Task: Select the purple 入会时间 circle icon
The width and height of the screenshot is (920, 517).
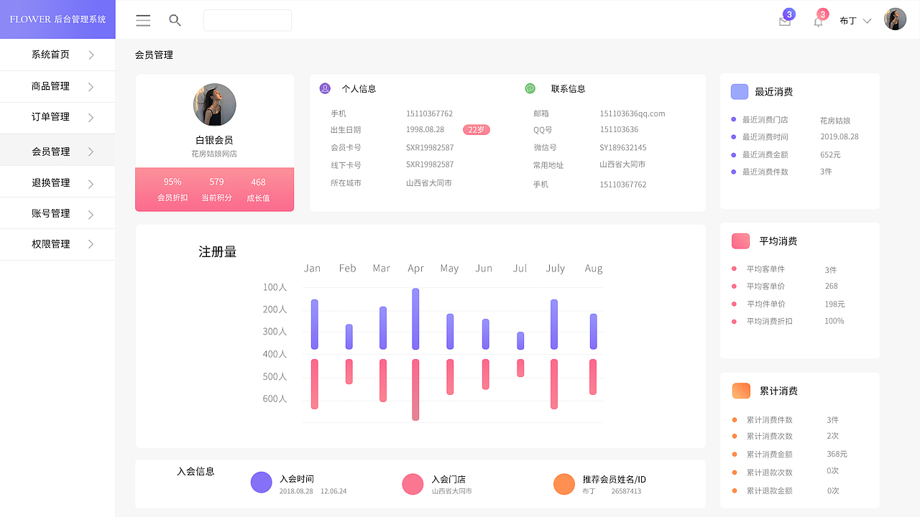Action: click(261, 482)
